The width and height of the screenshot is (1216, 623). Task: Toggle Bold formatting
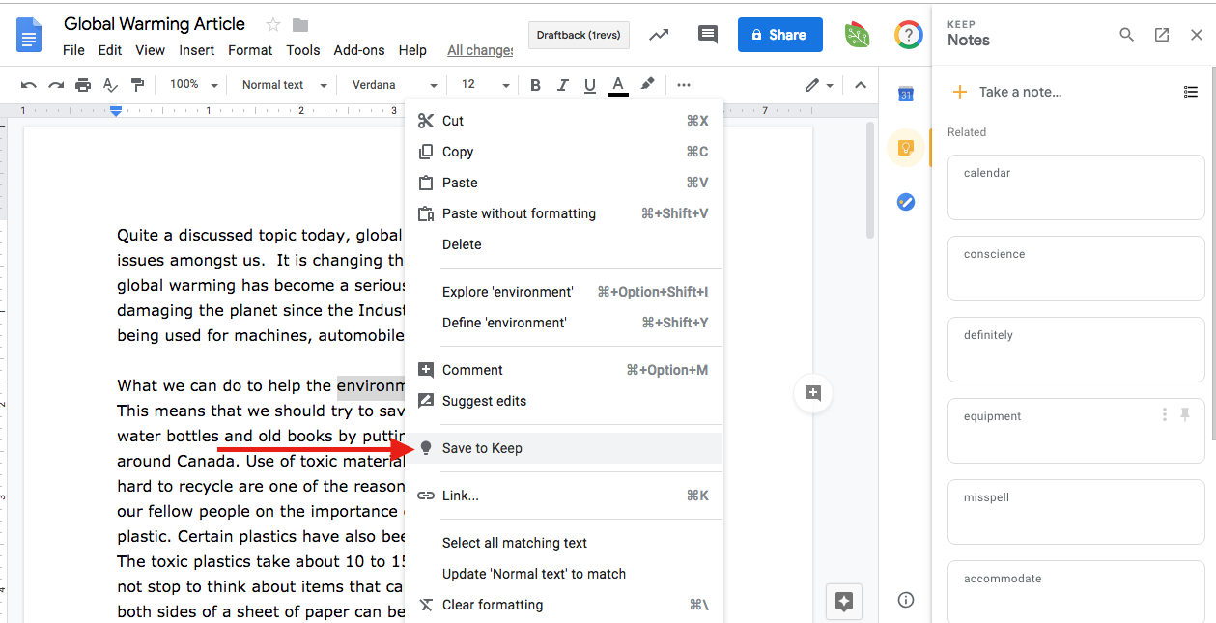click(535, 85)
